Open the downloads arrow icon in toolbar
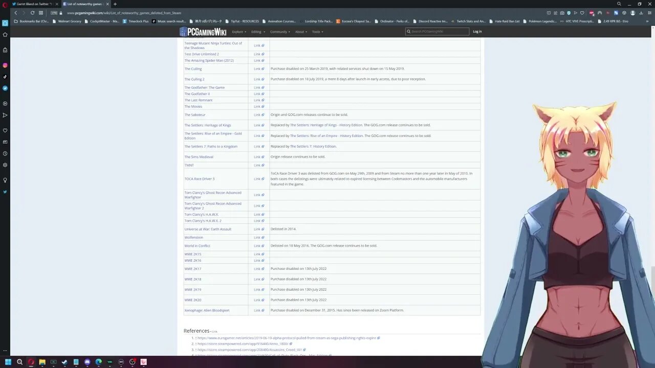The image size is (655, 368). pos(641,13)
